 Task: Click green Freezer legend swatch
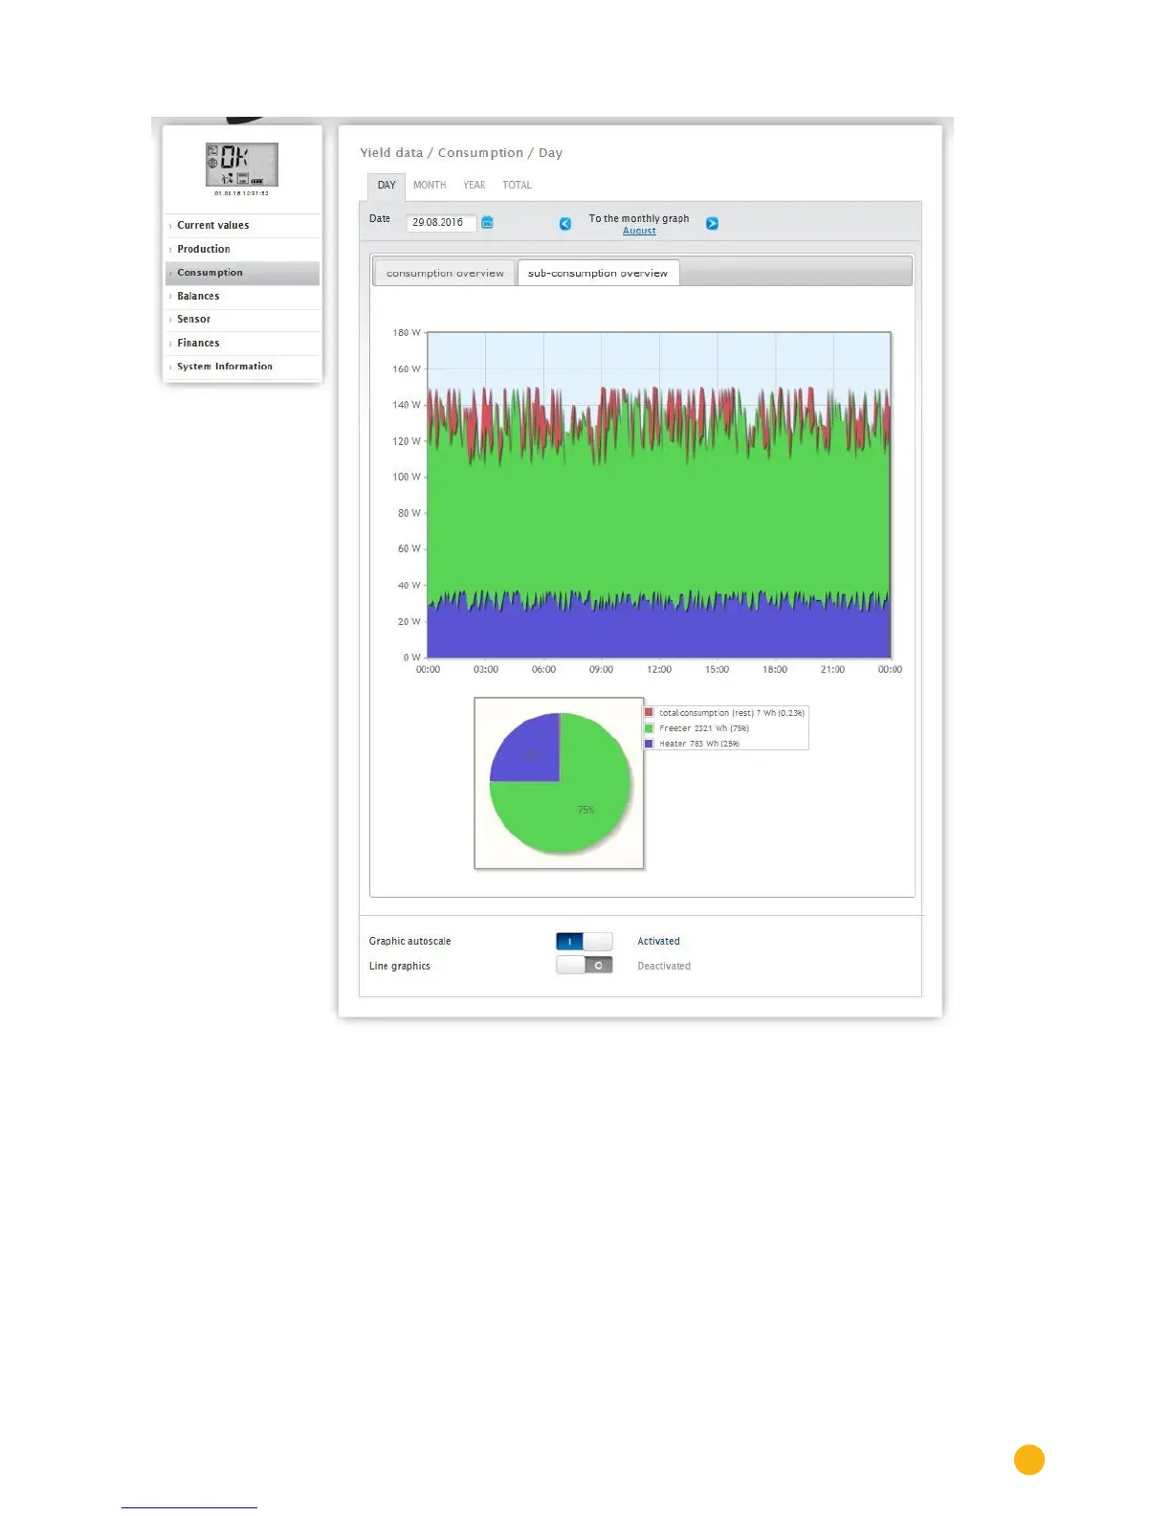[x=650, y=728]
